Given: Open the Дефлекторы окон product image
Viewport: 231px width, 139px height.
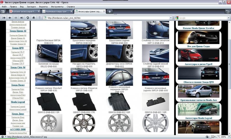Looking at the screenshot, I should point(119,77).
